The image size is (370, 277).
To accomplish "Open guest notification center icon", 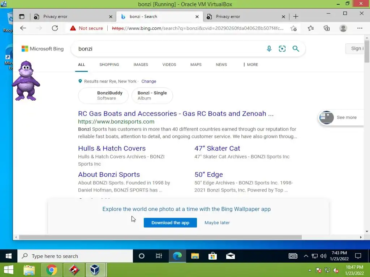I will [358, 256].
